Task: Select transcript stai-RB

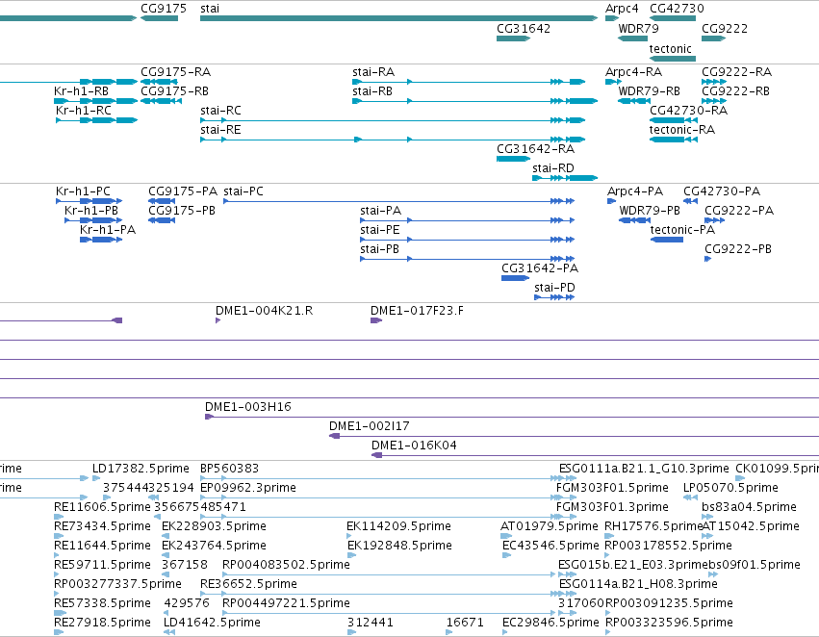Action: 474,101
